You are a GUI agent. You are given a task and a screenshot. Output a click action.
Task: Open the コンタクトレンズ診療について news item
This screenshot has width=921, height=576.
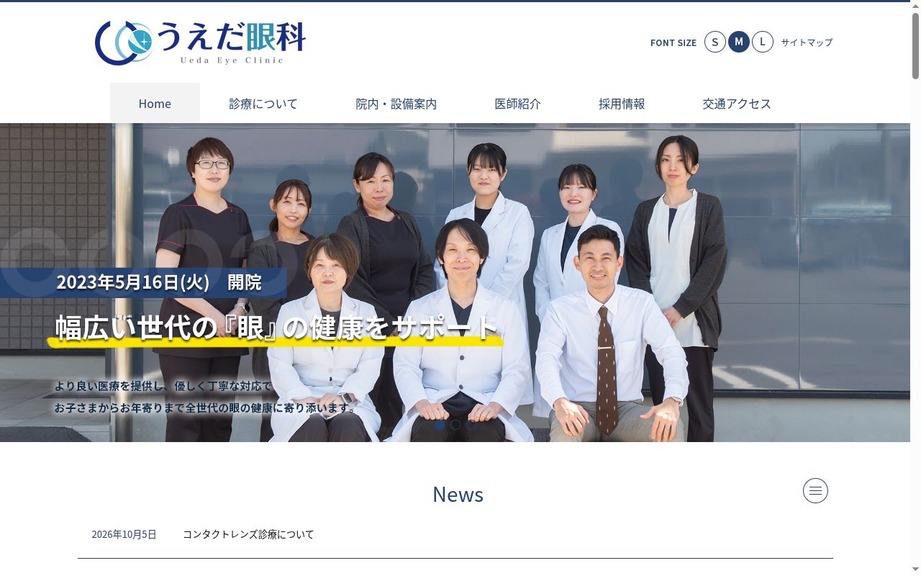click(248, 534)
